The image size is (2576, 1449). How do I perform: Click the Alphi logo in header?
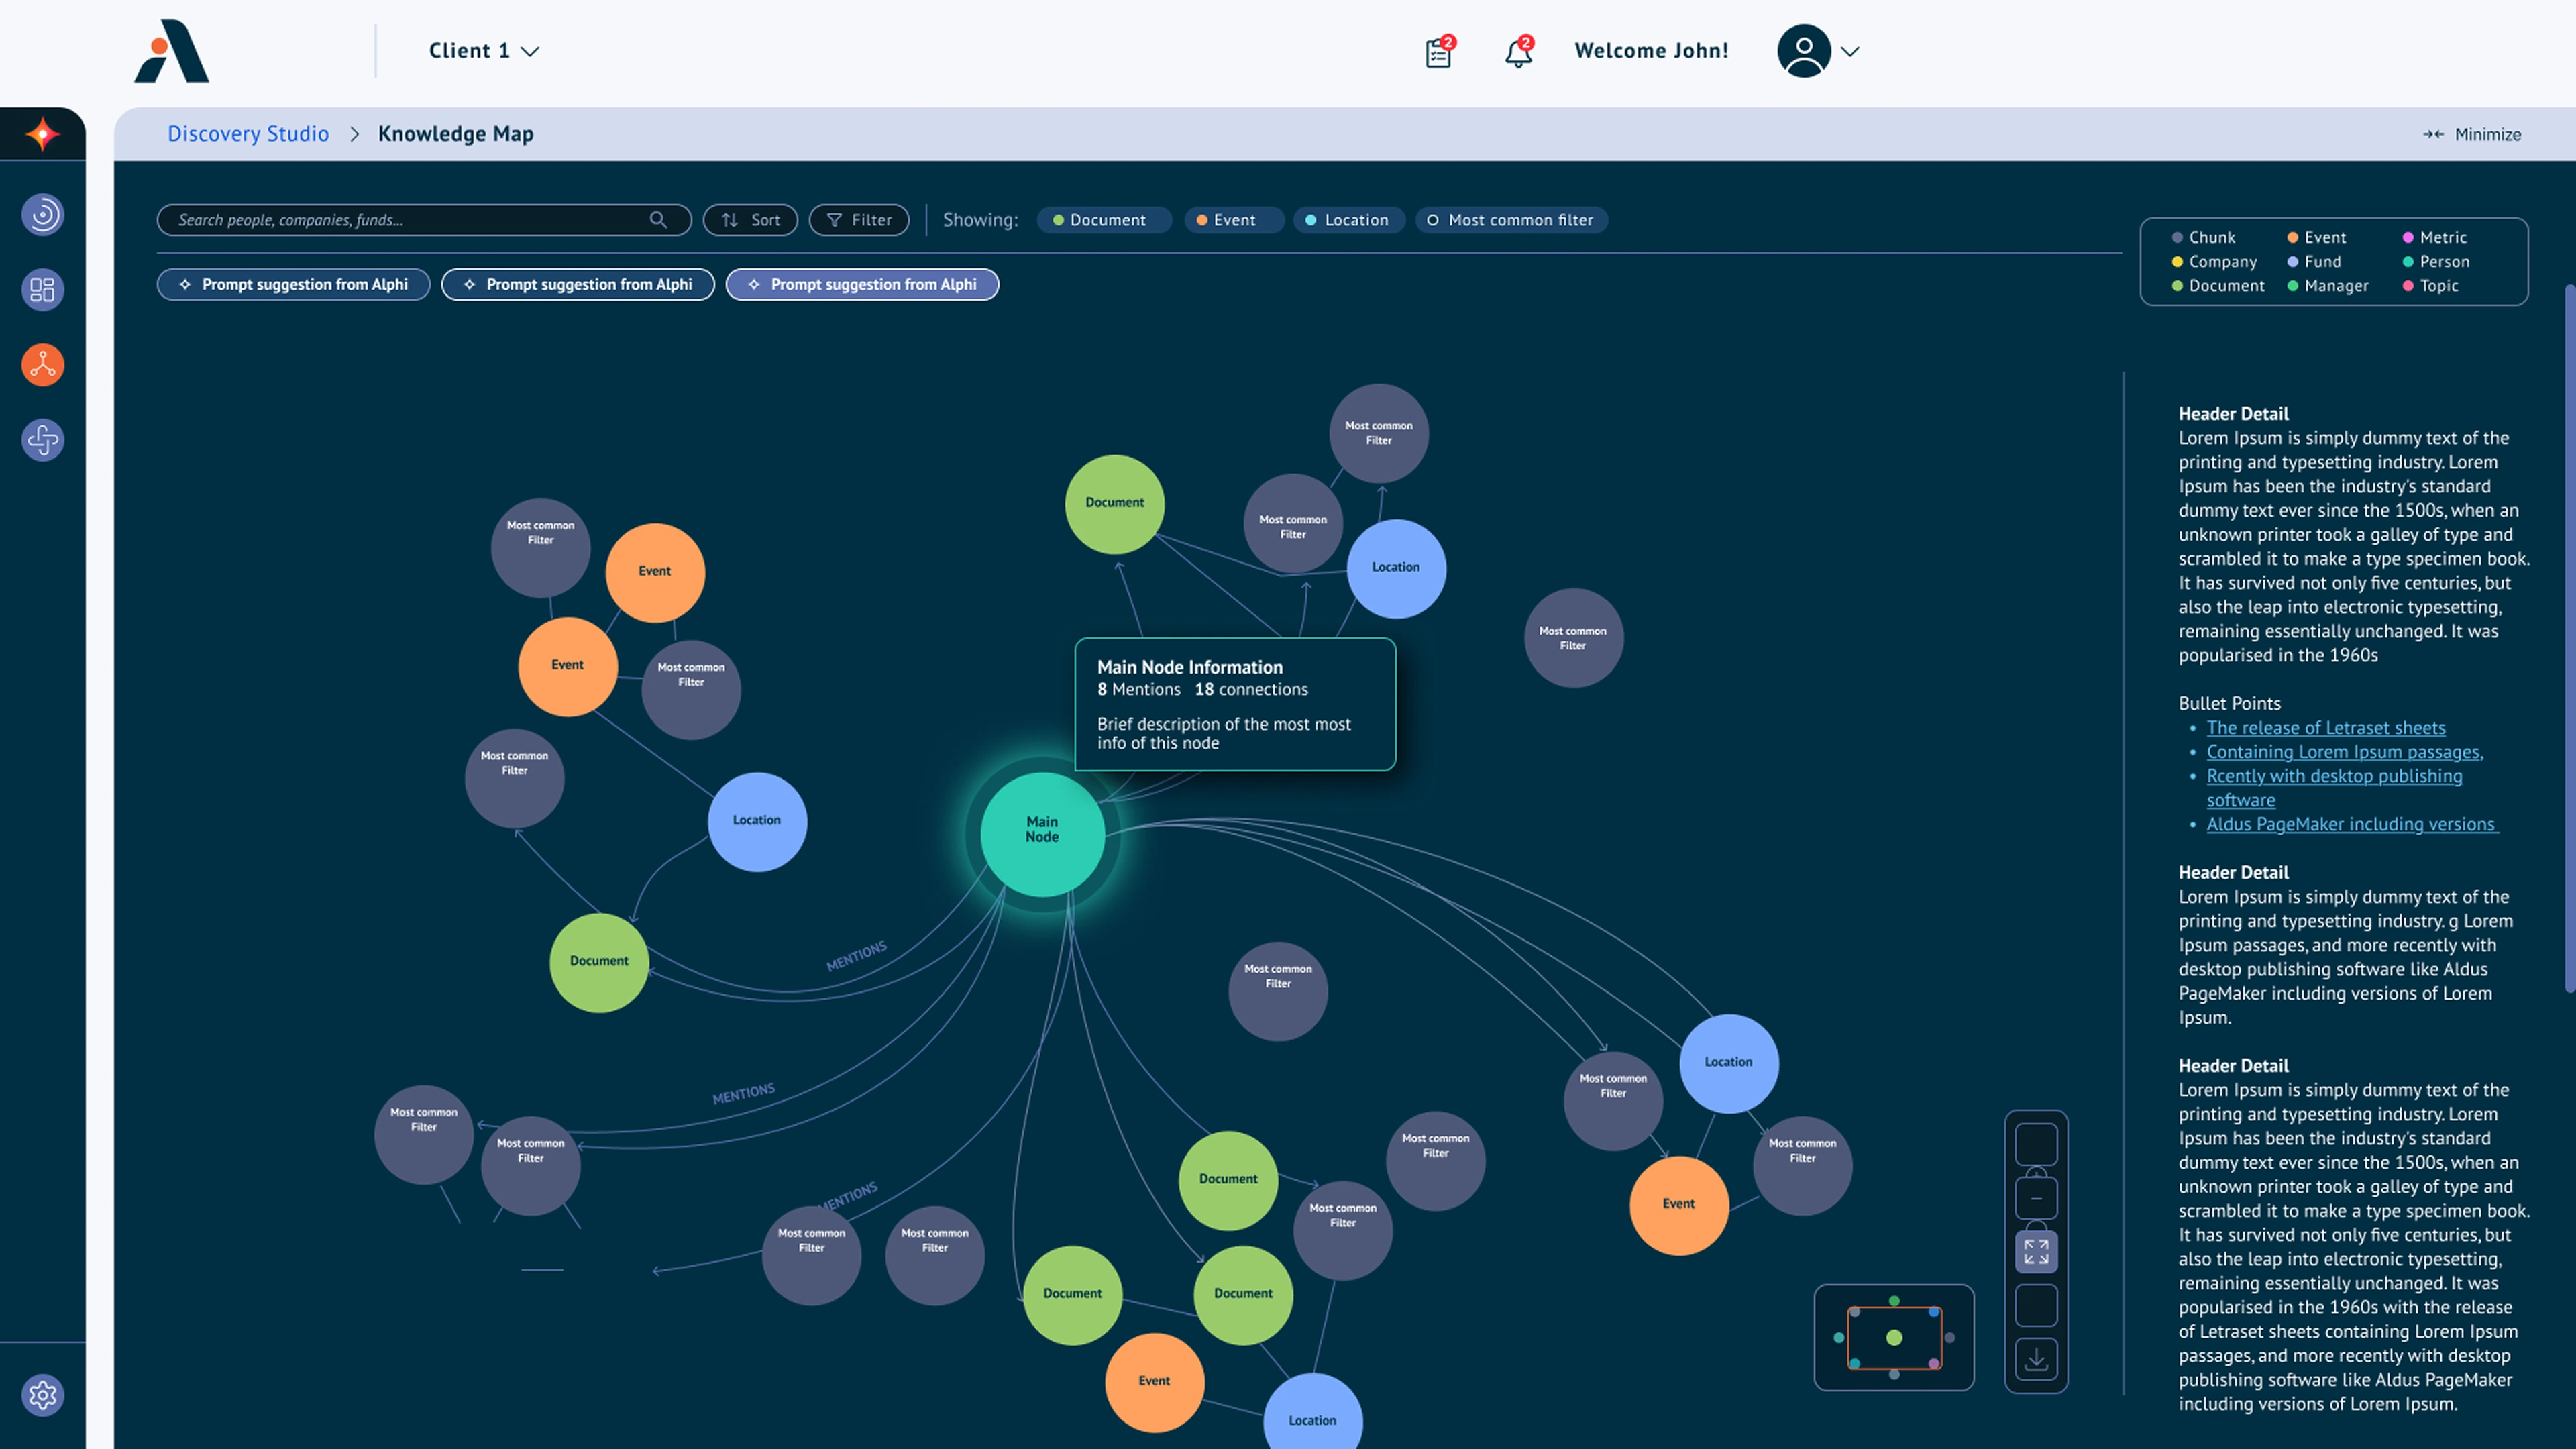coord(171,51)
